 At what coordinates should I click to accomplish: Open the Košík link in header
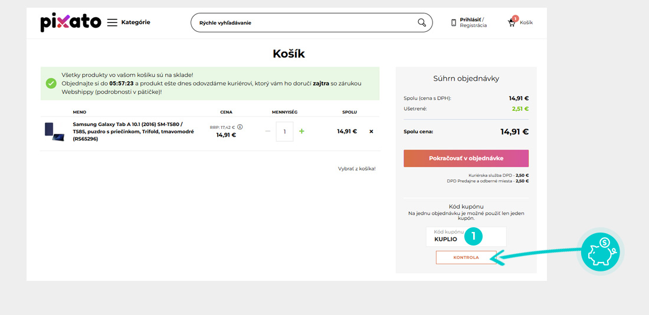526,23
